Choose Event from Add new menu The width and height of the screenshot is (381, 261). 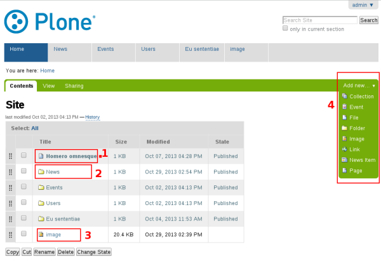(352, 107)
